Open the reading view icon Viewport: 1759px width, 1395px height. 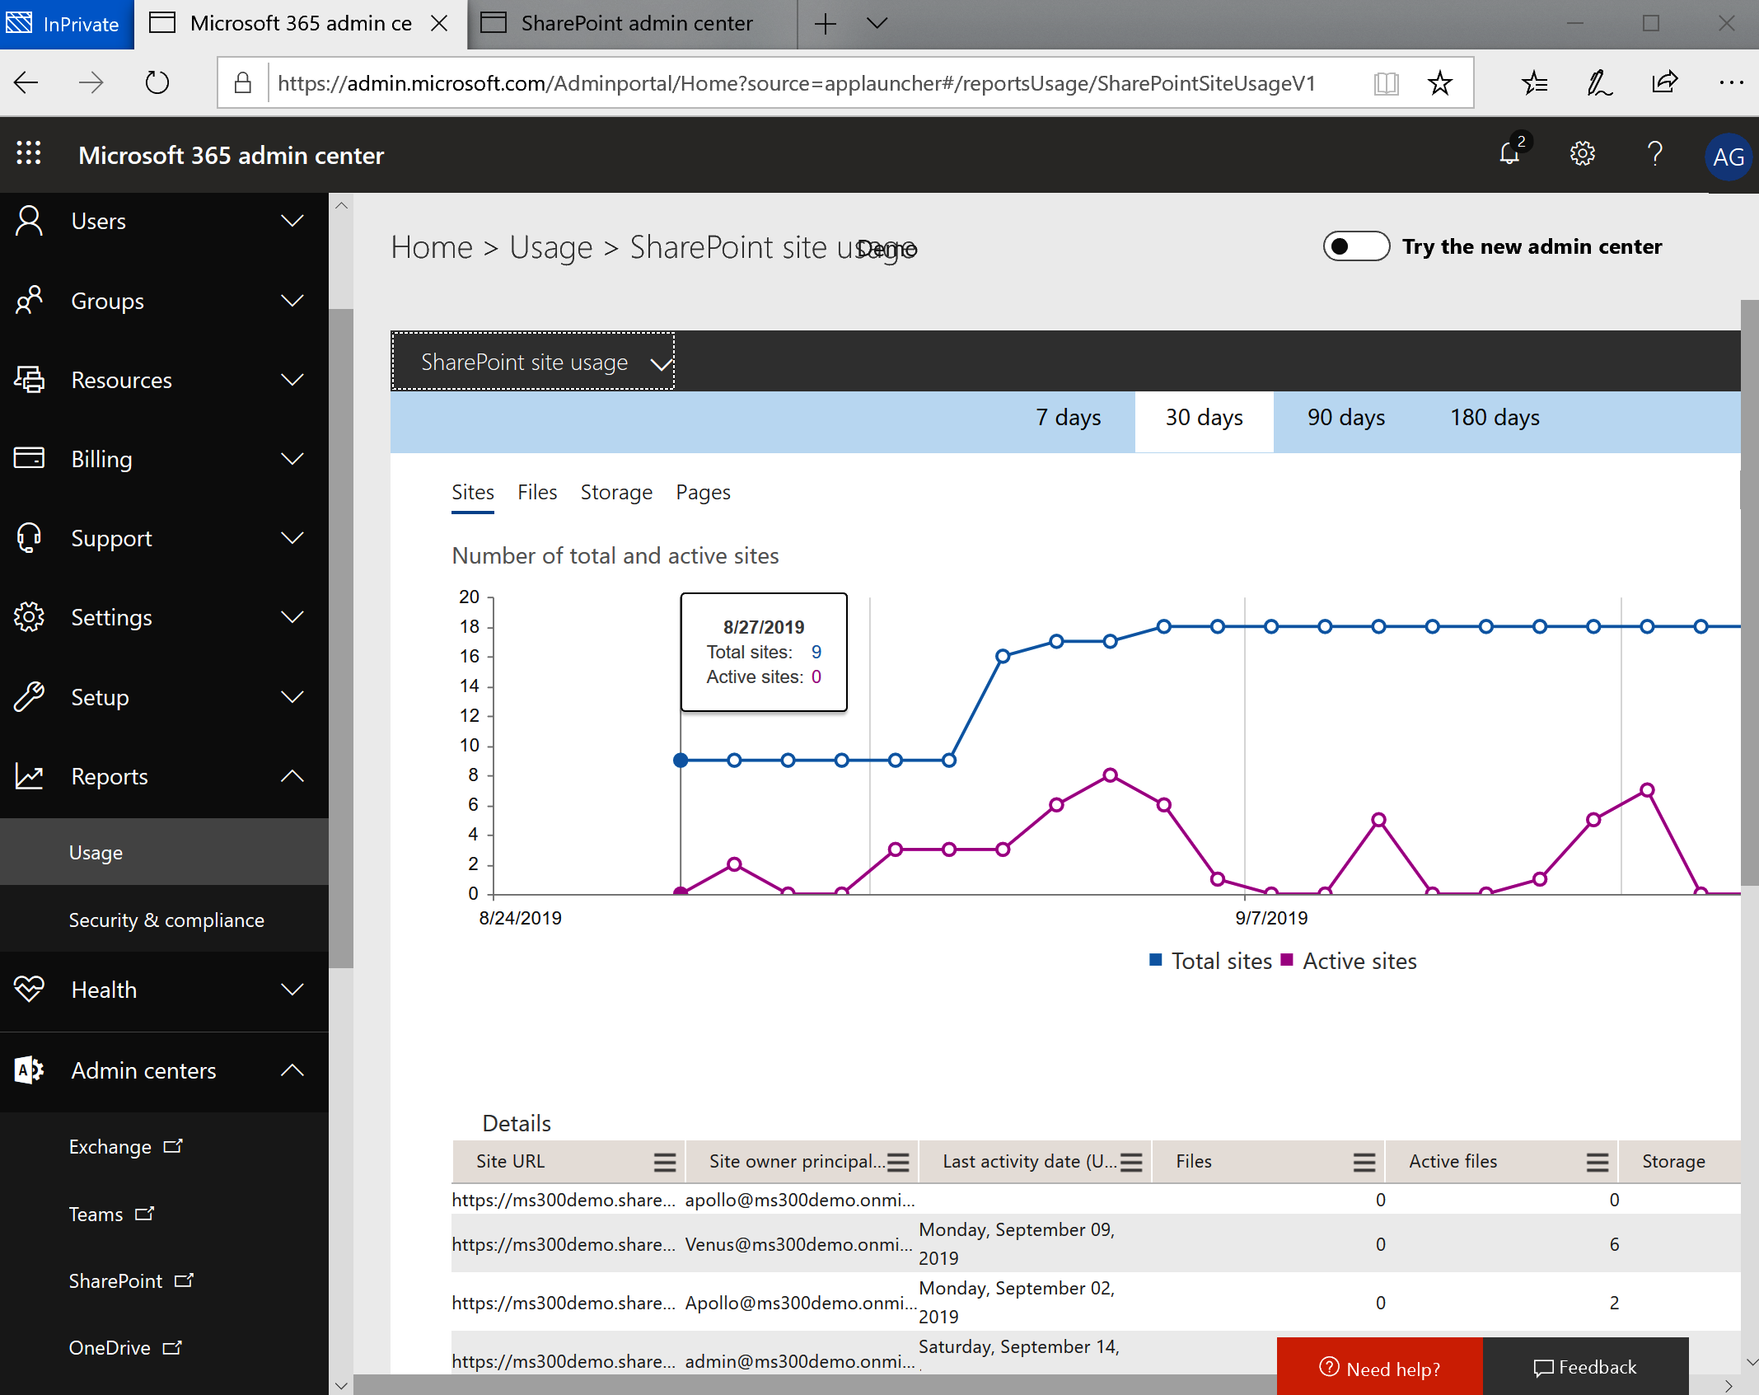click(1387, 83)
